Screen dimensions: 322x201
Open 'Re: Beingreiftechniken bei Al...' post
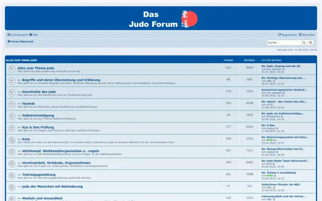283,149
